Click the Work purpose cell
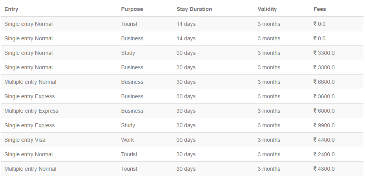 pos(128,140)
